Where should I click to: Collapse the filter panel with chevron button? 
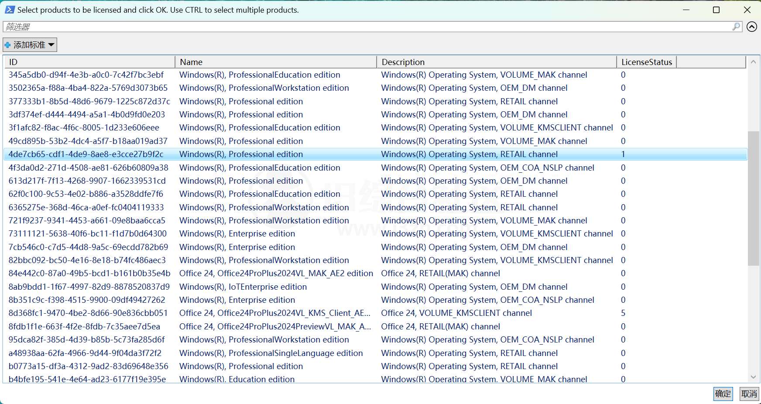coord(751,27)
